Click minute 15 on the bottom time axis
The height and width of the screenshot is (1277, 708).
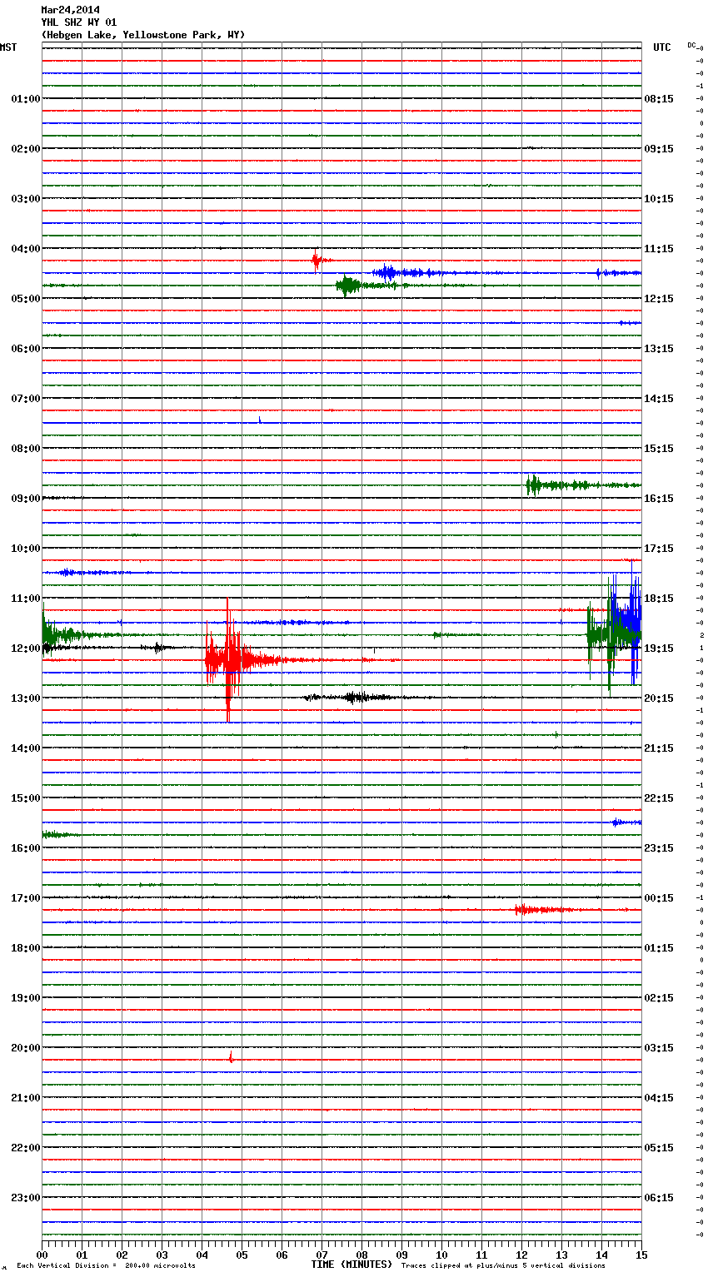point(640,1255)
